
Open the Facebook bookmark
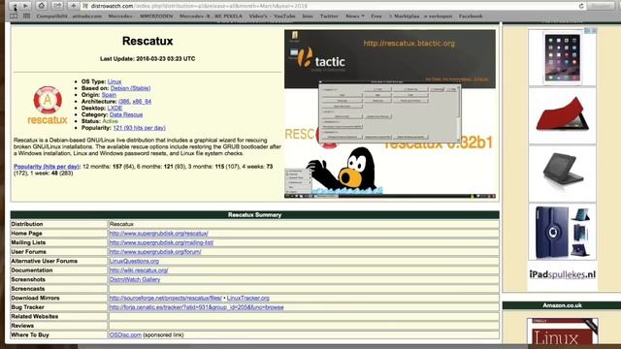pyautogui.click(x=471, y=16)
